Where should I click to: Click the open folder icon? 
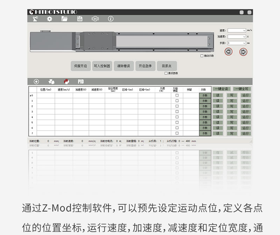pyautogui.click(x=65, y=19)
